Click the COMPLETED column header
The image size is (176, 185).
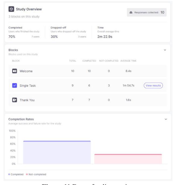point(89,61)
